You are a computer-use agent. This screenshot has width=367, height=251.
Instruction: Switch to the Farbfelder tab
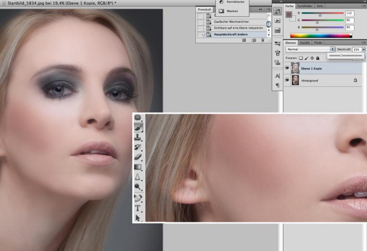[x=305, y=6]
